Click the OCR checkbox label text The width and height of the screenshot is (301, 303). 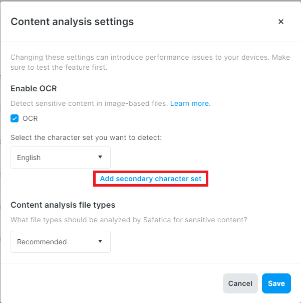click(30, 119)
